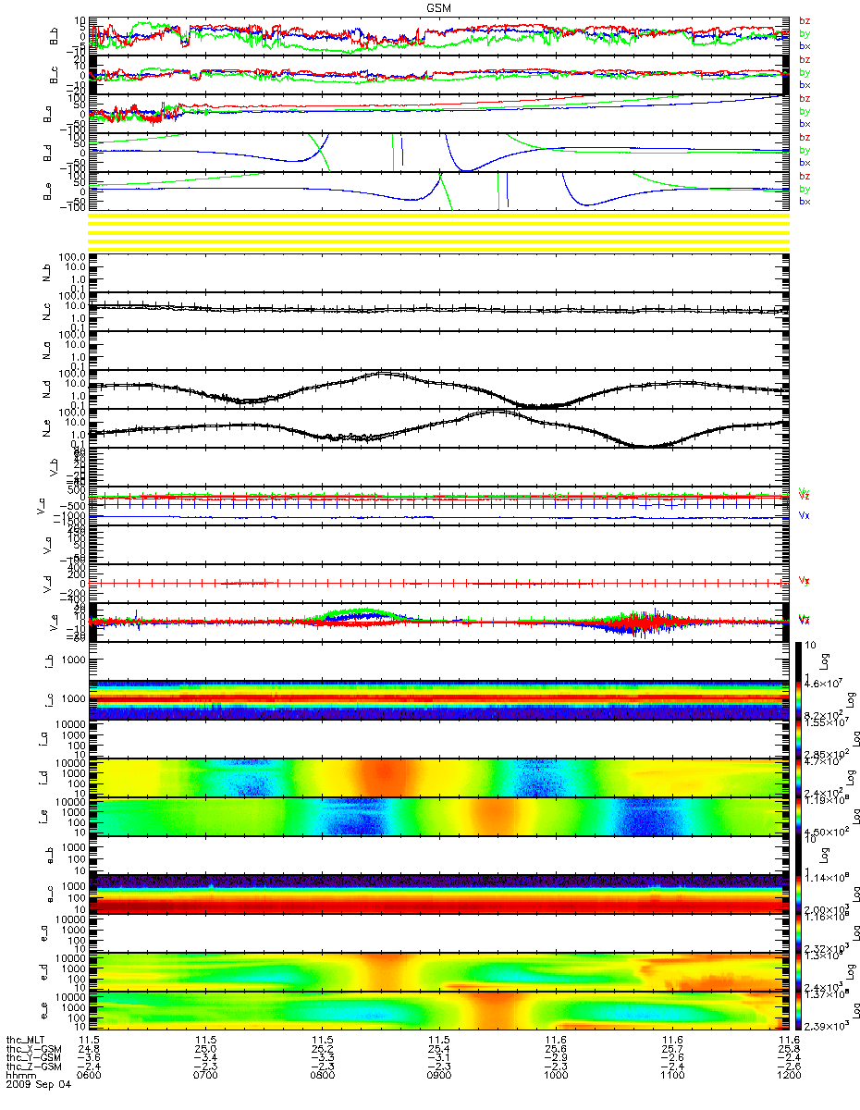Click the bx legend of B_e panel
The height and width of the screenshot is (1110, 860).
coord(804,201)
